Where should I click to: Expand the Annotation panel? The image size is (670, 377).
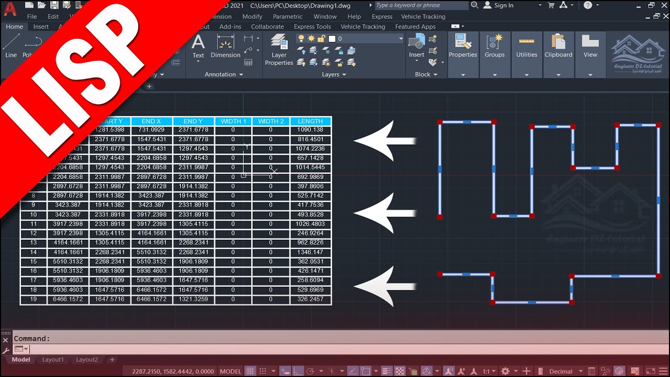coord(224,74)
